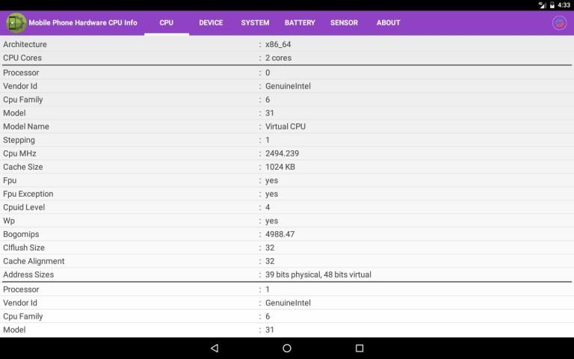574x359 pixels.
Task: Tap the clock time in status bar
Action: (x=564, y=5)
